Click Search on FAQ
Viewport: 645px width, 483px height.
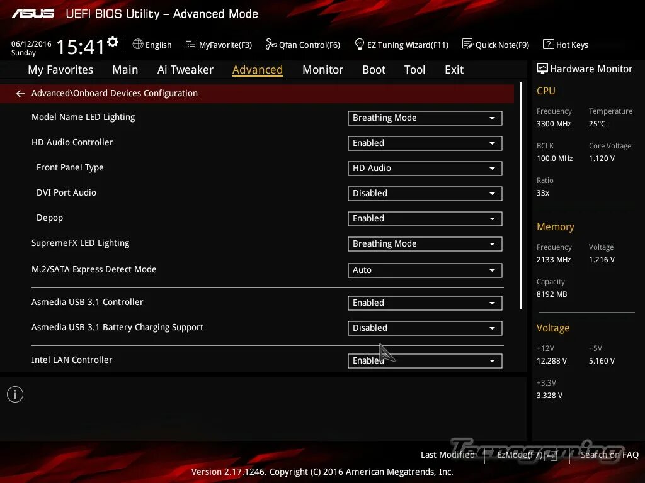609,455
